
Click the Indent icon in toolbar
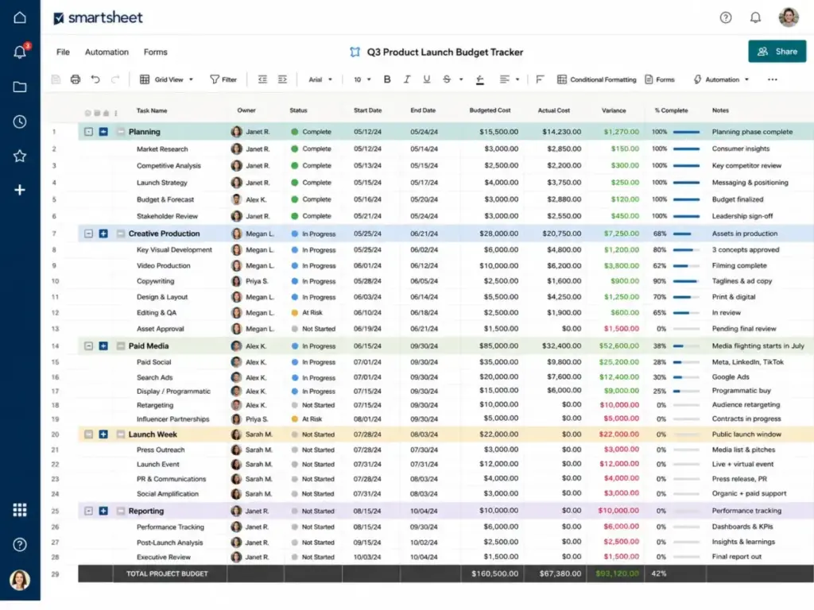282,79
